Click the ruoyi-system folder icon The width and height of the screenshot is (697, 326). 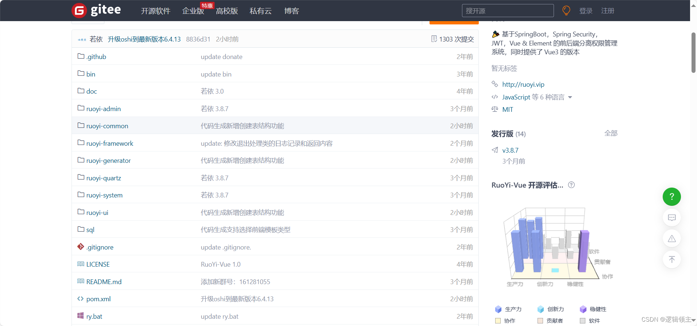(81, 195)
